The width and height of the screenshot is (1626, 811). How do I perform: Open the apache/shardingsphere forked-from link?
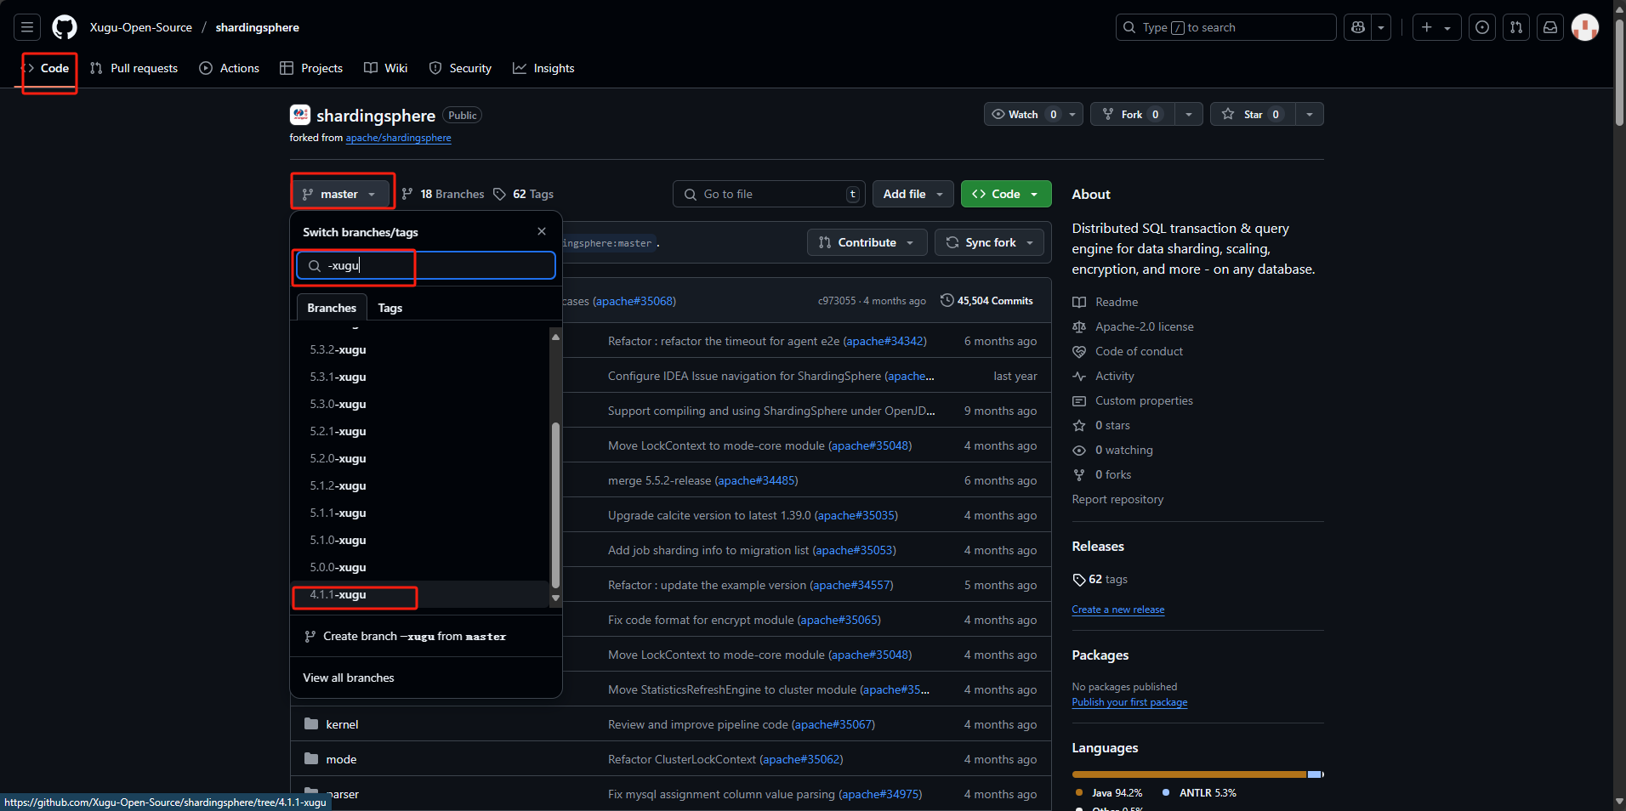coord(398,138)
